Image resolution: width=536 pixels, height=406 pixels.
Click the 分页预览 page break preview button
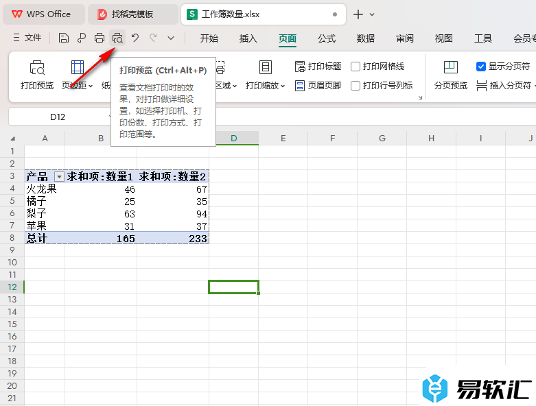pos(450,75)
